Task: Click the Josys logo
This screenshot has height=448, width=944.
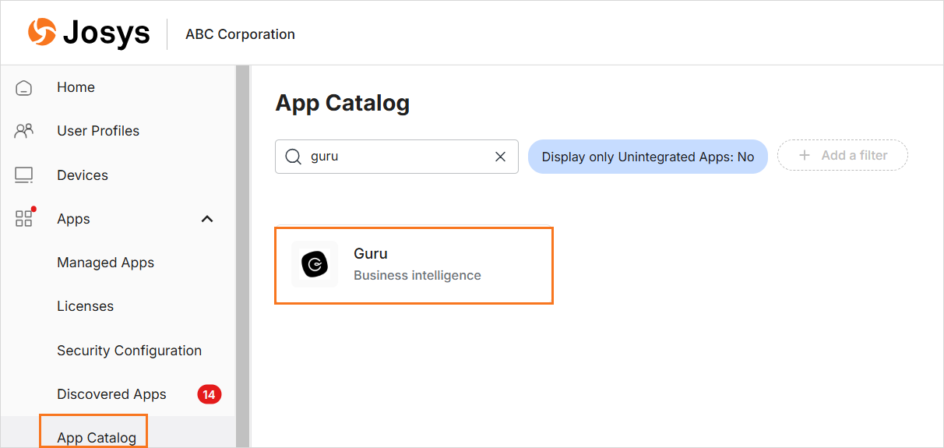Action: click(x=89, y=34)
